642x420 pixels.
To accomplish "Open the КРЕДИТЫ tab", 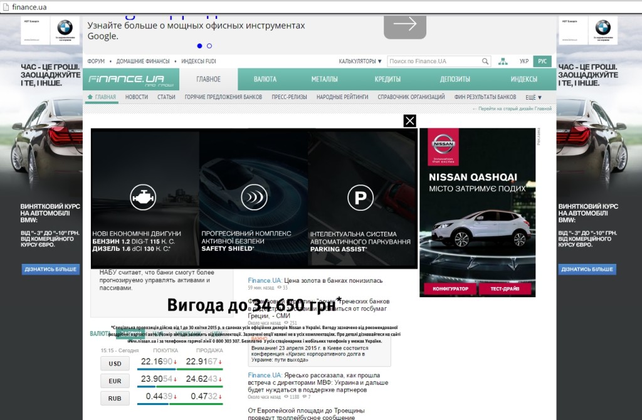I will click(387, 79).
